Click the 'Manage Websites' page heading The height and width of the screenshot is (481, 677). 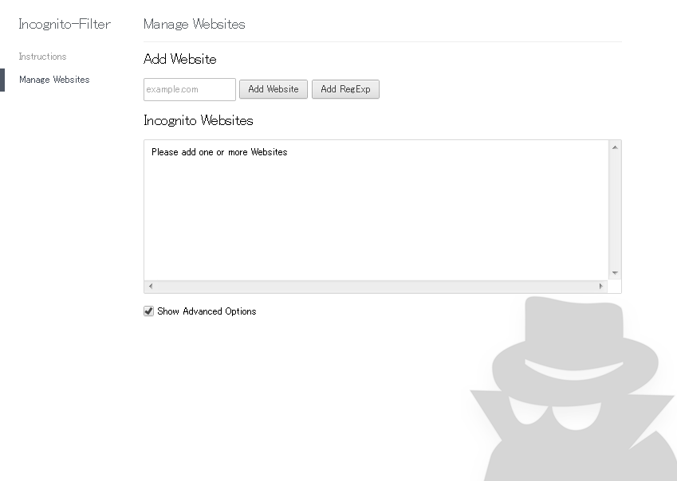195,24
